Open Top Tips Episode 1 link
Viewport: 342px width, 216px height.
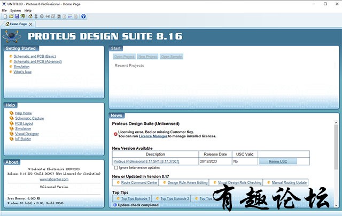pyautogui.click(x=136, y=198)
